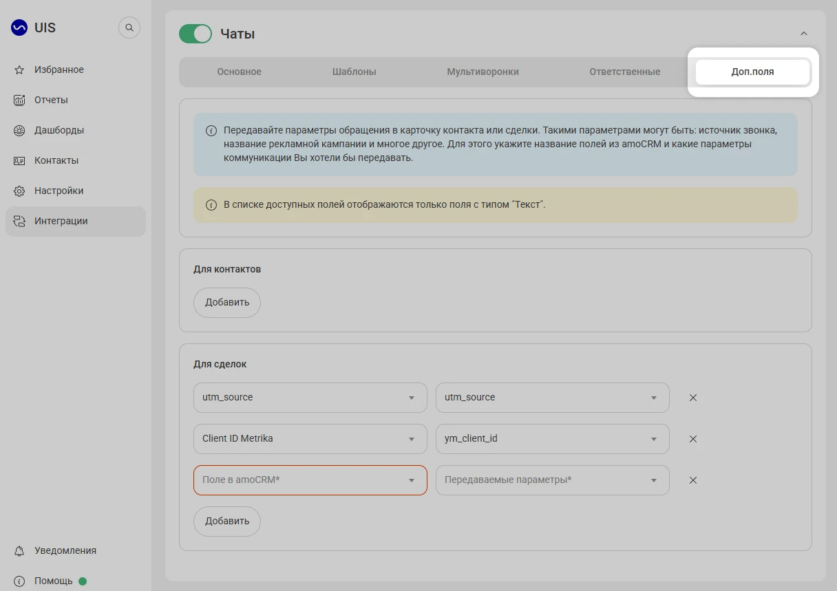Switch to the Шаблоны tab

pos(354,72)
